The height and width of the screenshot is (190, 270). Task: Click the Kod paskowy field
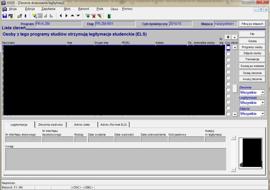pos(187,139)
